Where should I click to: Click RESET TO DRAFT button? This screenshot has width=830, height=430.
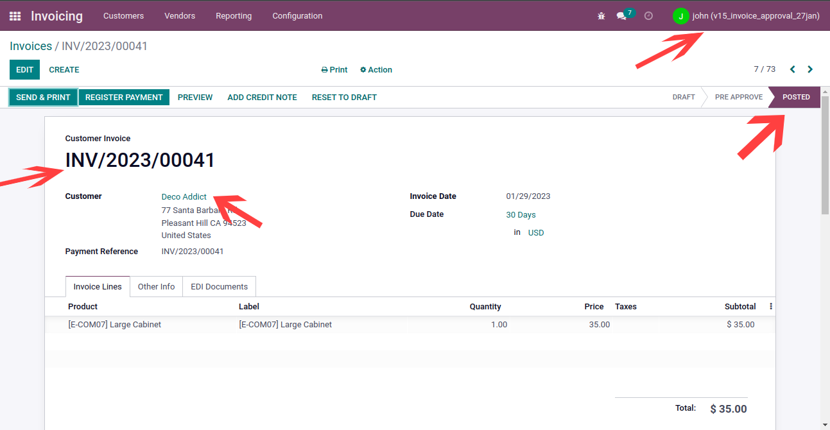[x=344, y=98]
